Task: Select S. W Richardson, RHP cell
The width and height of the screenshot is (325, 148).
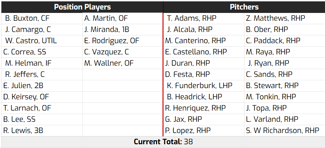Action: coord(282,130)
